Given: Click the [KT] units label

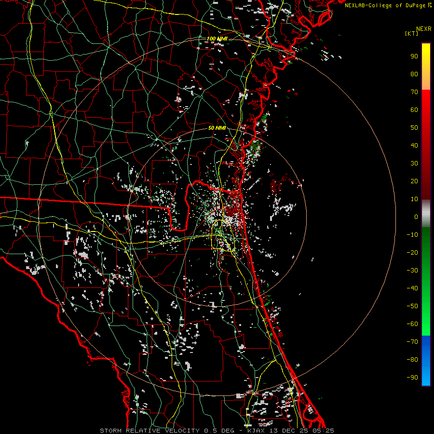Looking at the screenshot, I should tap(411, 33).
